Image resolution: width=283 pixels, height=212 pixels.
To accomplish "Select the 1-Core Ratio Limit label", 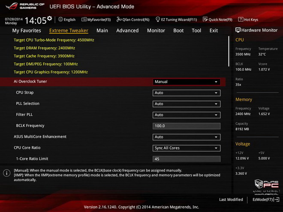I will [x=32, y=159].
